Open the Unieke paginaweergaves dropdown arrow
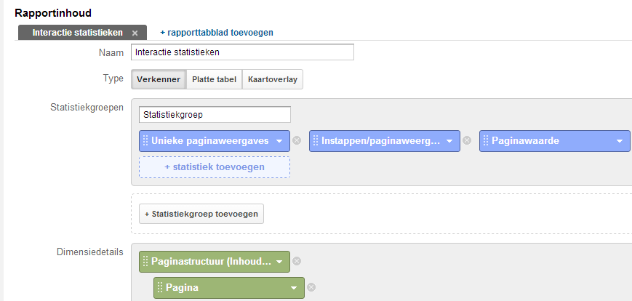This screenshot has width=632, height=301. pyautogui.click(x=279, y=141)
